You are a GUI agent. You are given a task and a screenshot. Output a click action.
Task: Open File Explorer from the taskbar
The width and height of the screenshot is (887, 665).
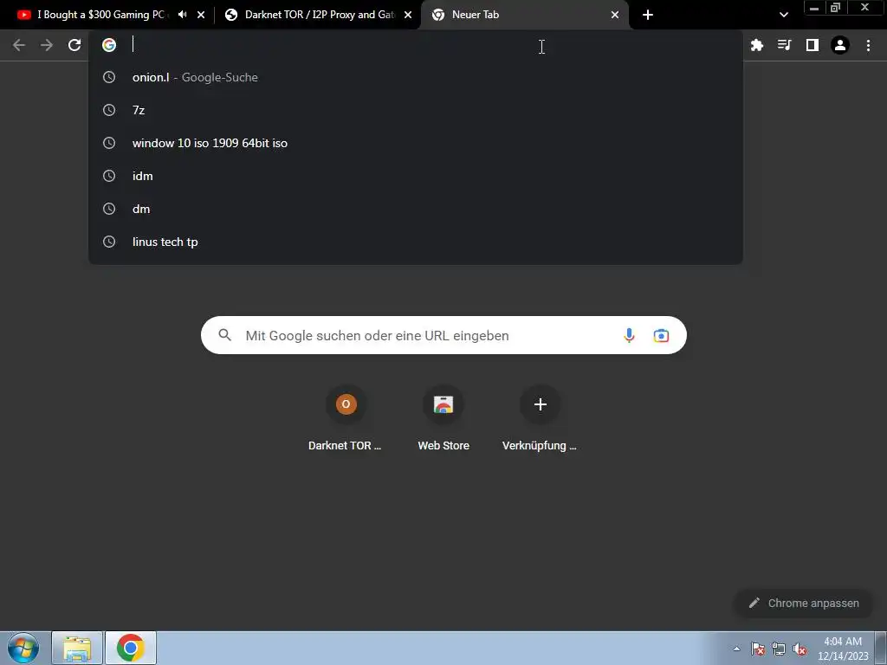pos(77,648)
